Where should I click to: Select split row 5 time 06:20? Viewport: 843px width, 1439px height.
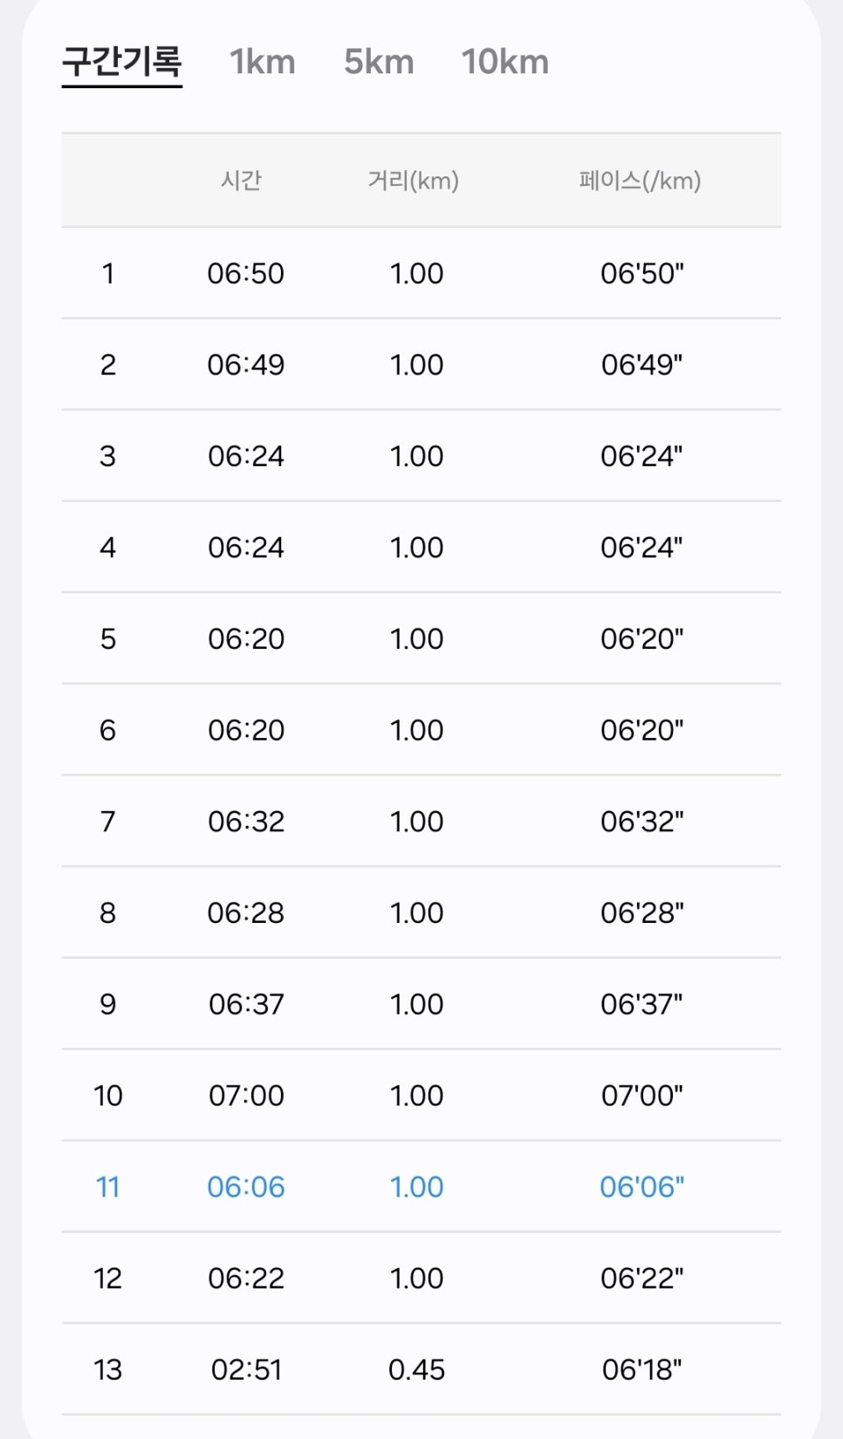[x=246, y=639]
